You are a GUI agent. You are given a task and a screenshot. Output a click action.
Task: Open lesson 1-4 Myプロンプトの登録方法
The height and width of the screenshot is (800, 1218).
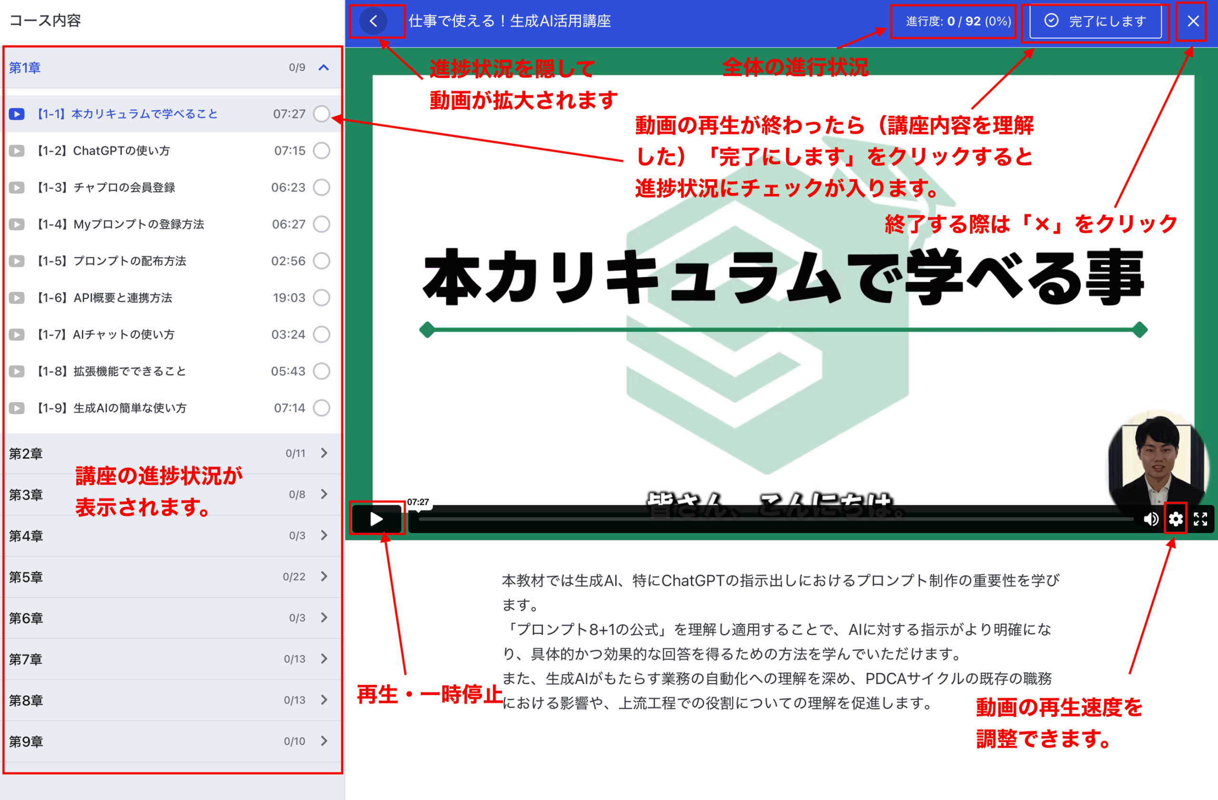138,224
